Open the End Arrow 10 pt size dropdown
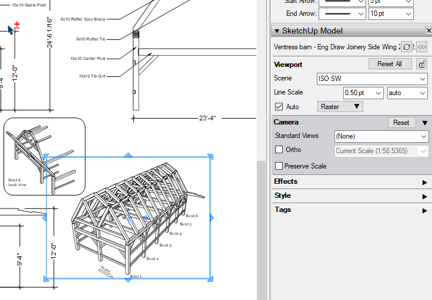 tap(391, 14)
